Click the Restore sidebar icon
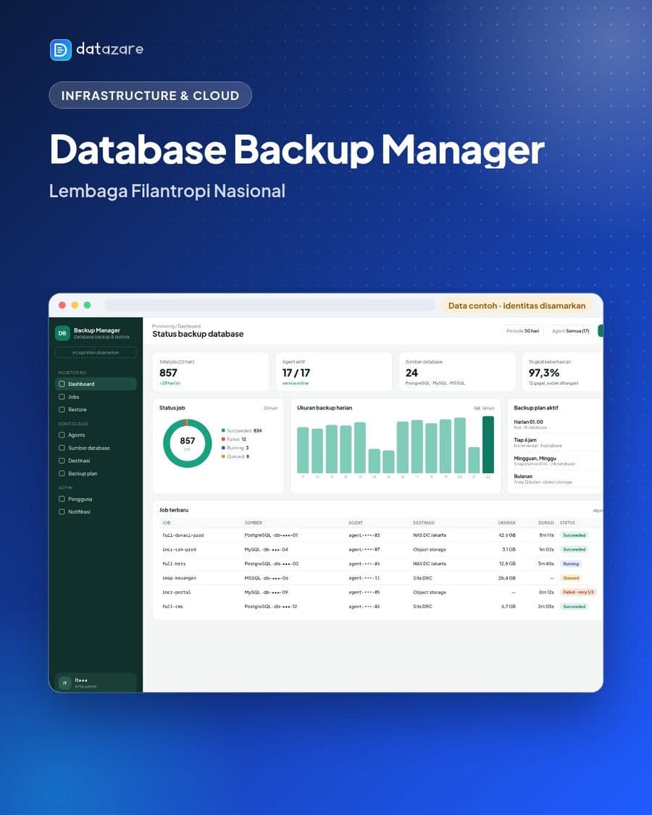 62,409
